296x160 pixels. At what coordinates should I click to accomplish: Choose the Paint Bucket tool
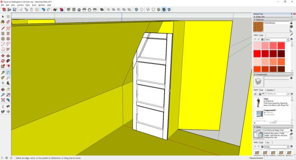coord(3,22)
